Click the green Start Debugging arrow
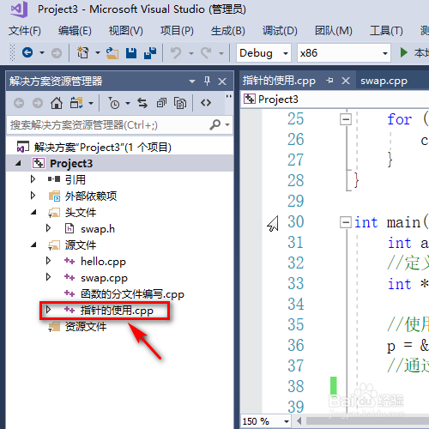This screenshot has height=429, width=429. coord(403,52)
